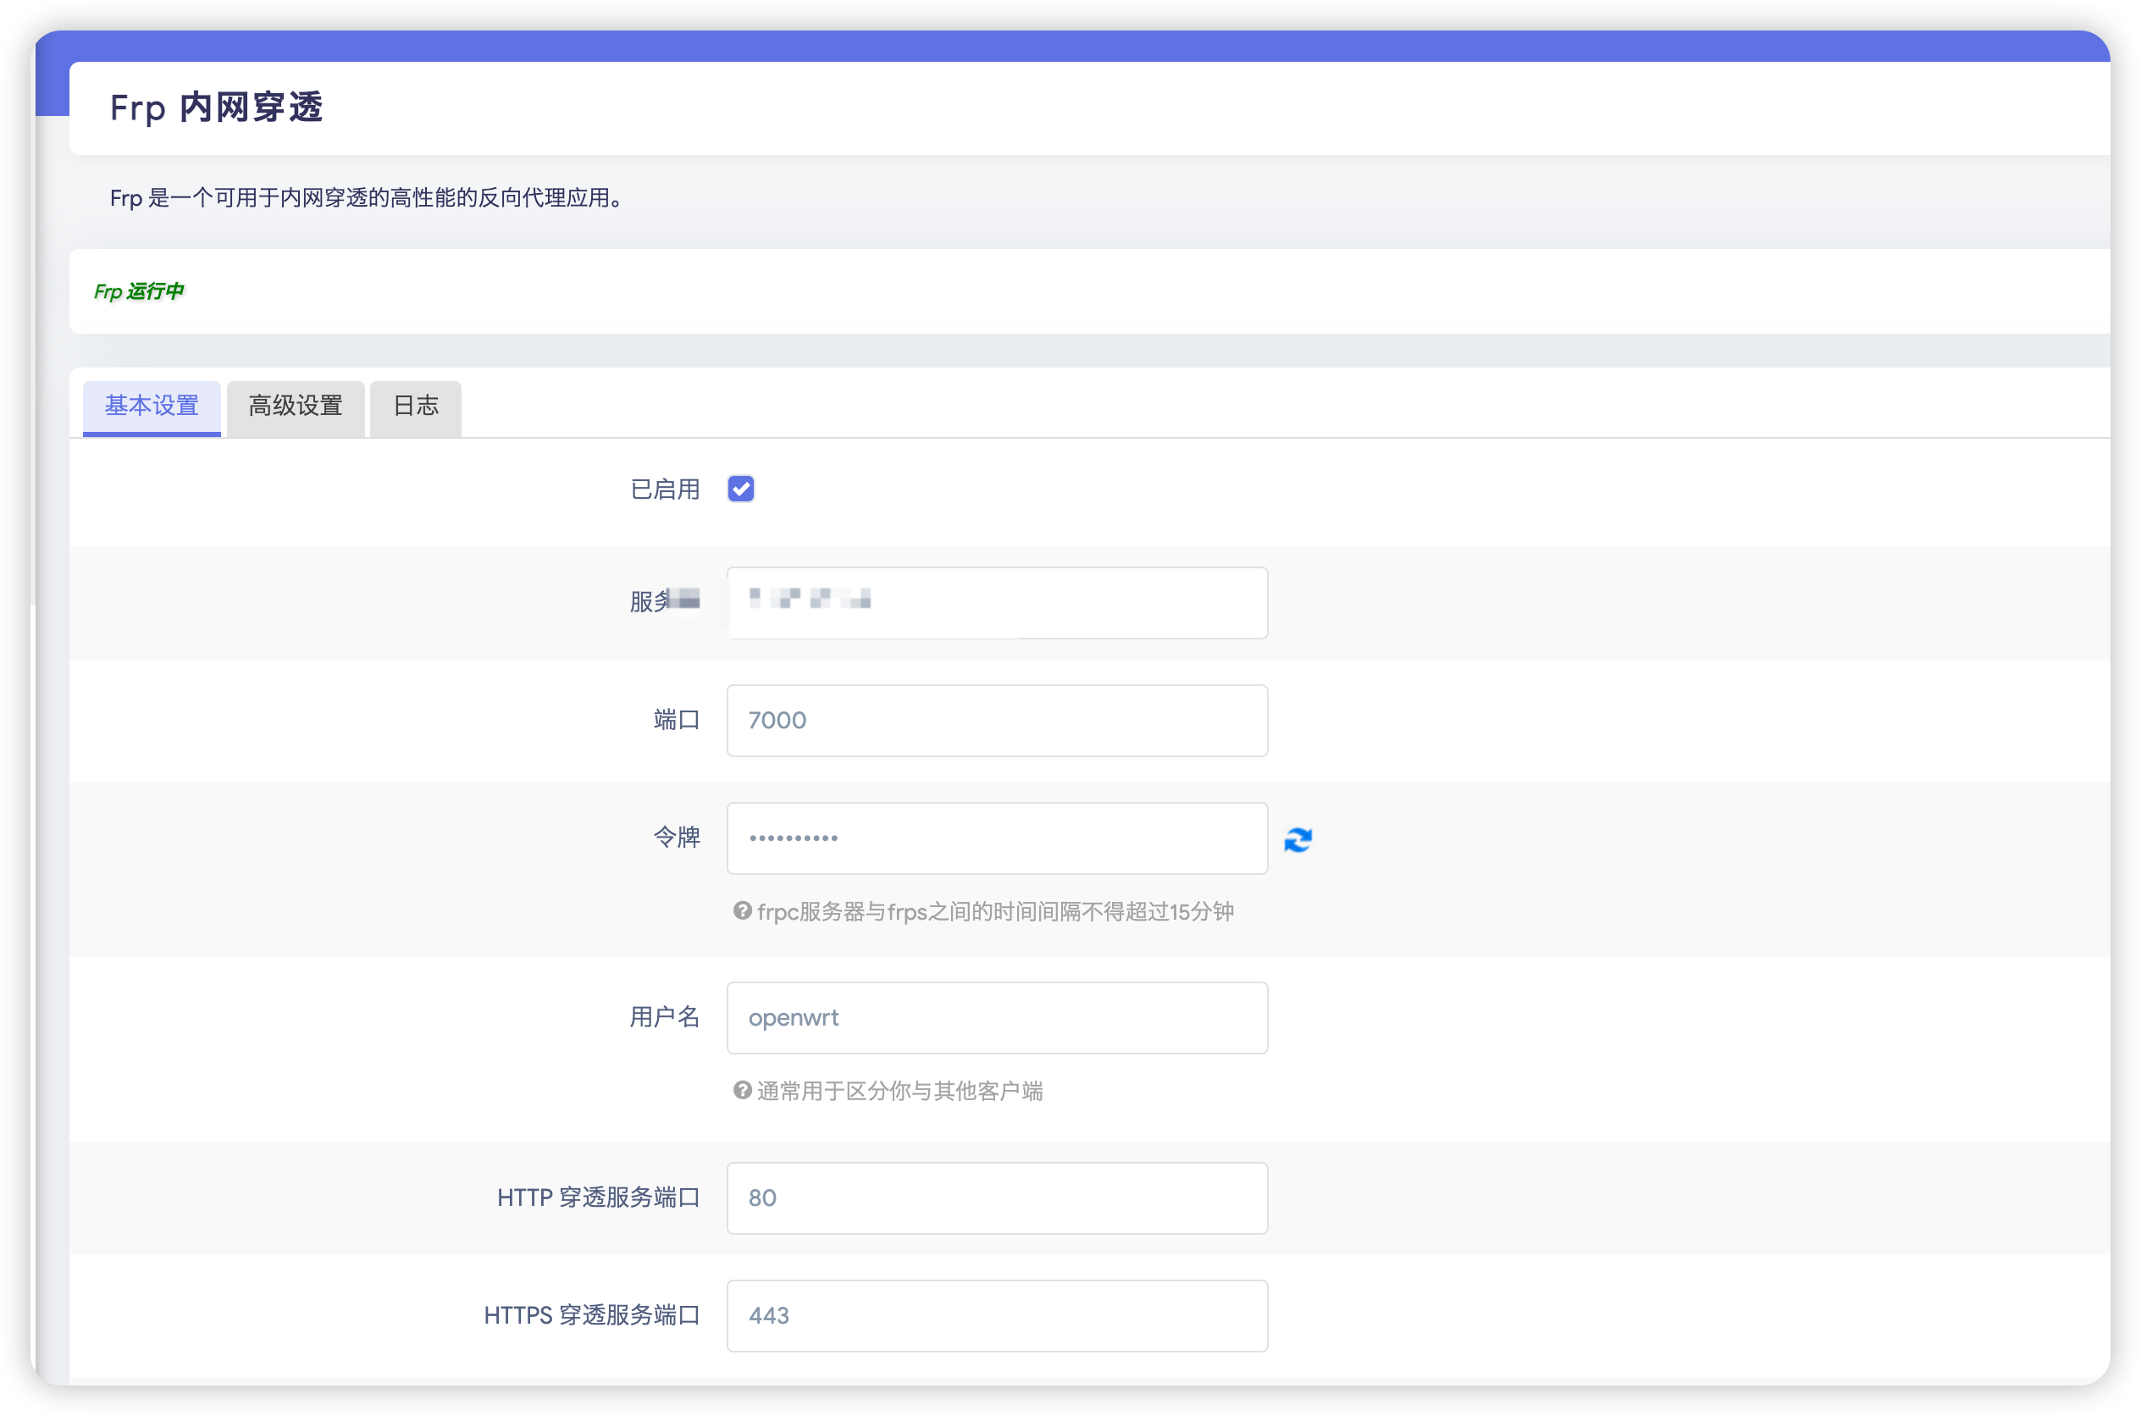2141x1416 pixels.
Task: Click the 用户名 label
Action: 665,1018
